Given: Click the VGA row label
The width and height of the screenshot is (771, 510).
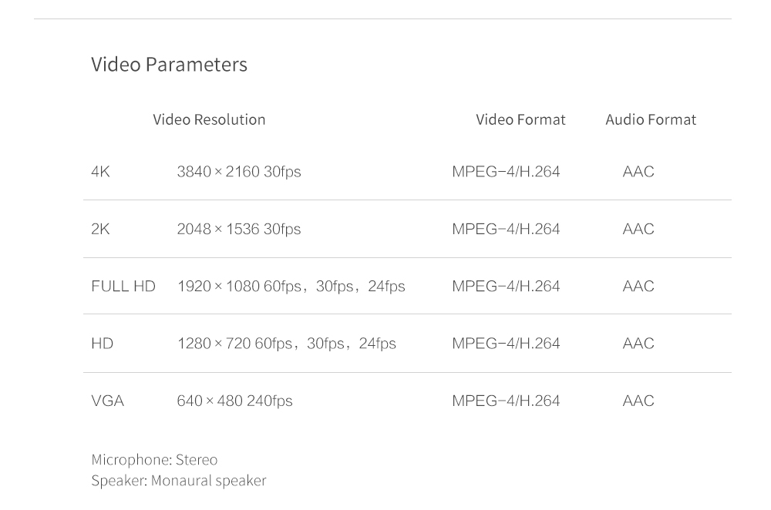Looking at the screenshot, I should click(x=107, y=401).
